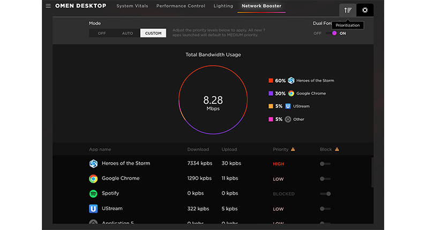Toggle Block for Heroes of the Storm
Image resolution: width=426 pixels, height=230 pixels.
pyautogui.click(x=325, y=164)
